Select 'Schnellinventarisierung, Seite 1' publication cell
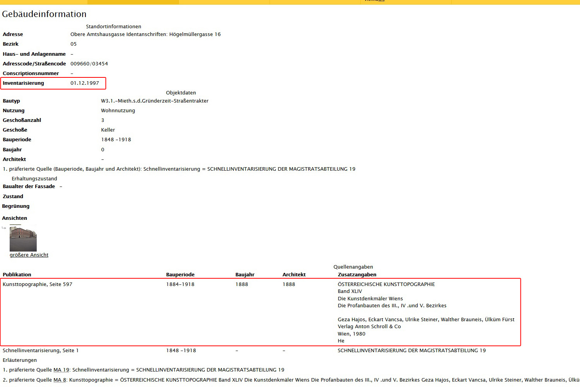The height and width of the screenshot is (387, 580). point(41,350)
